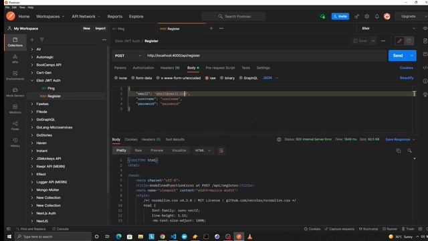Select the binary body type
Viewport: 428px width, 241px height.
pyautogui.click(x=227, y=78)
